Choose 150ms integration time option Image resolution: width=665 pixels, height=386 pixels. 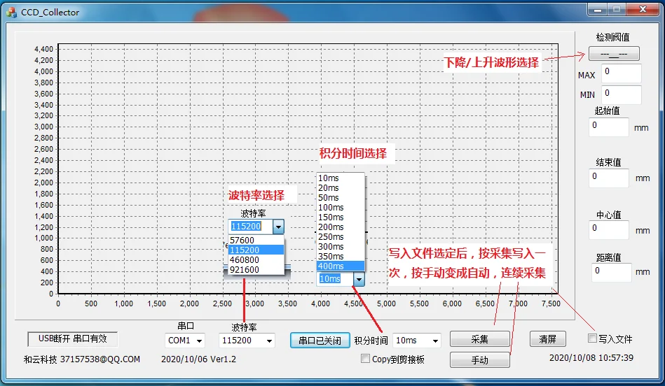click(341, 217)
